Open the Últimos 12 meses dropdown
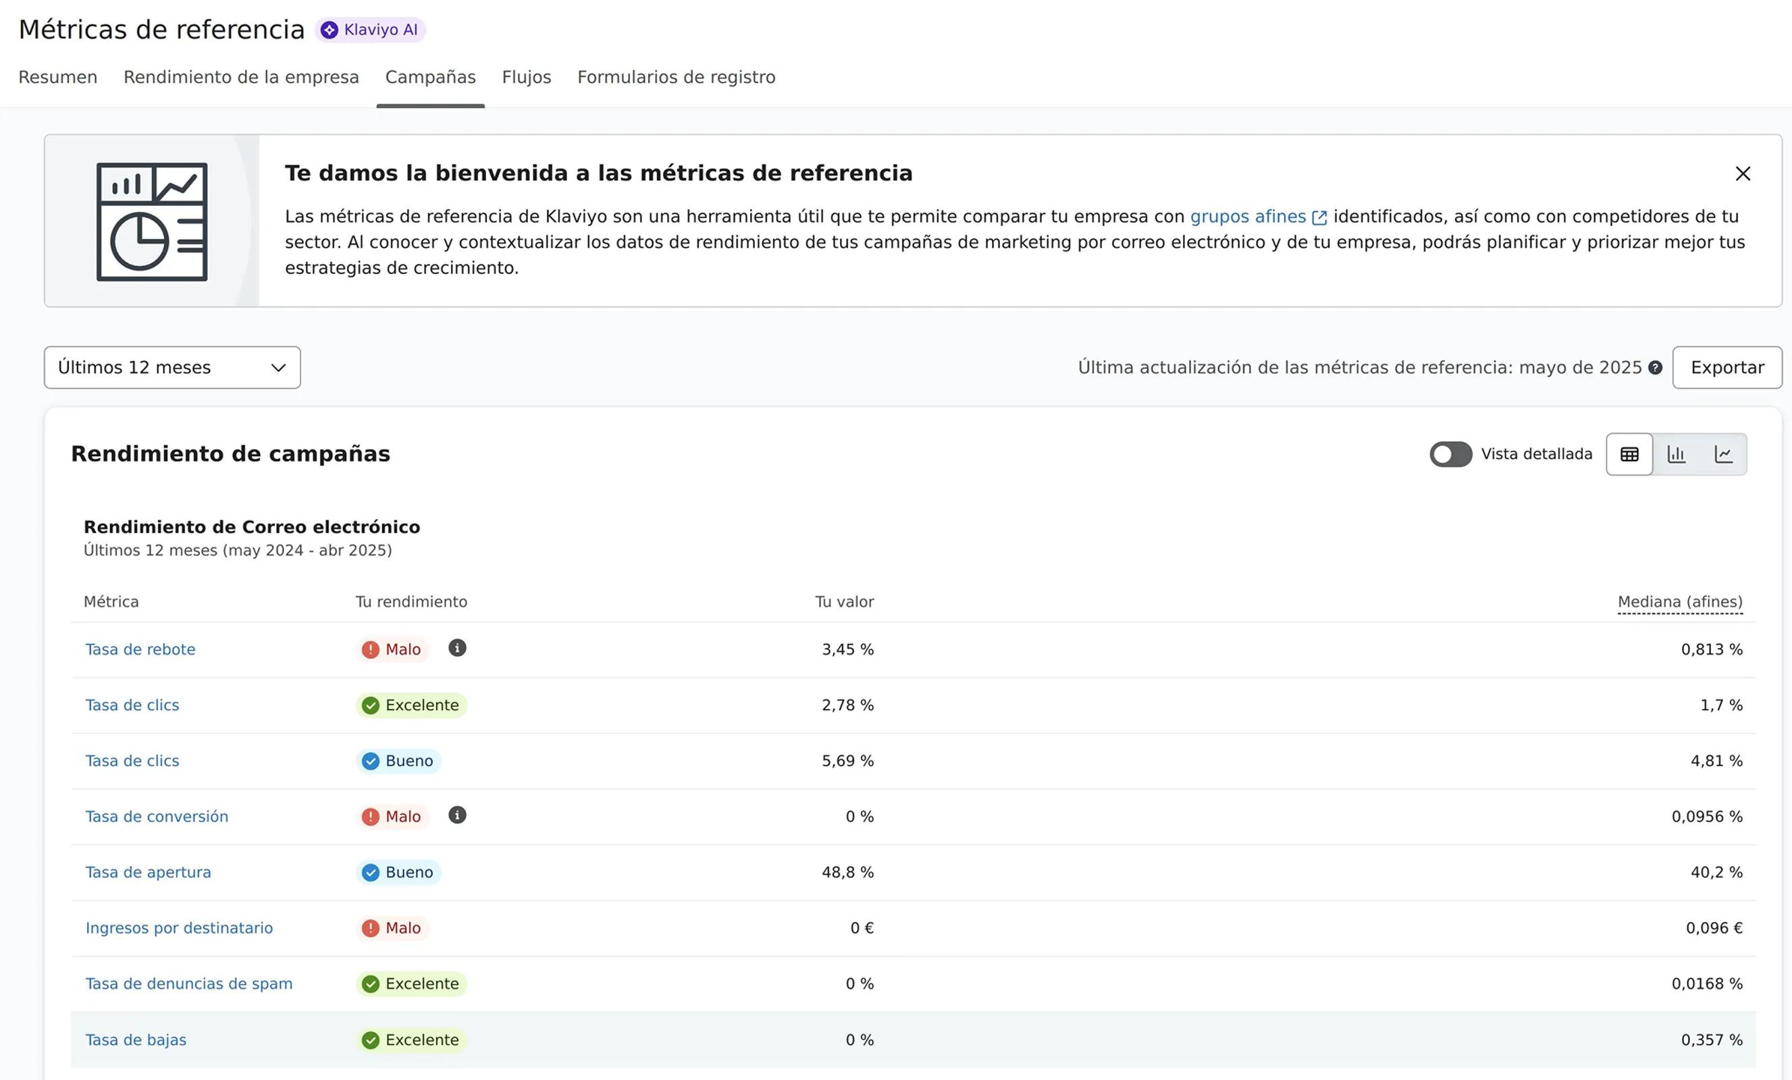This screenshot has width=1792, height=1080. [172, 367]
